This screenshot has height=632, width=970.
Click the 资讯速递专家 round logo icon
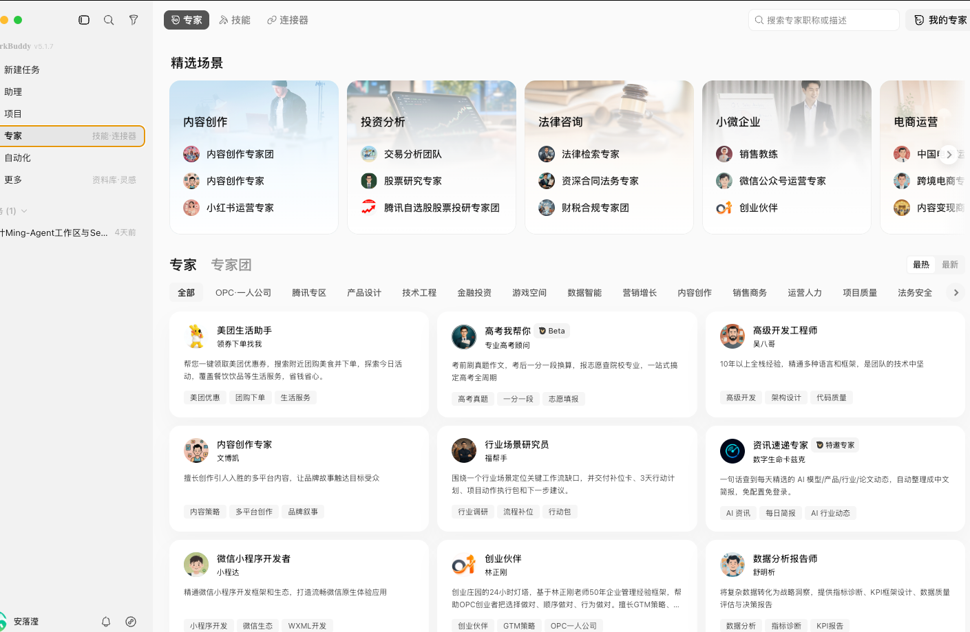click(732, 451)
